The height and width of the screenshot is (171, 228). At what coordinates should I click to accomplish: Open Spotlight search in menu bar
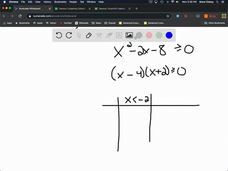point(218,2)
